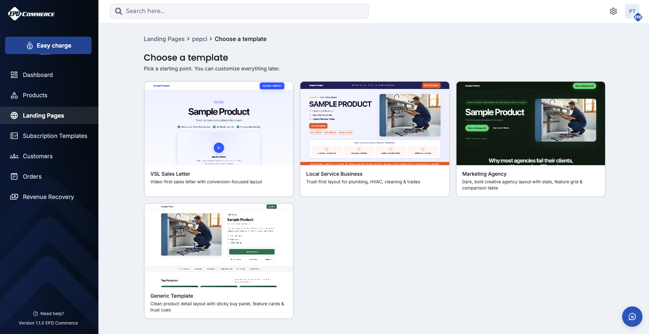The image size is (649, 334).
Task: Click 'Clean product detail layout' description
Action: 217,307
